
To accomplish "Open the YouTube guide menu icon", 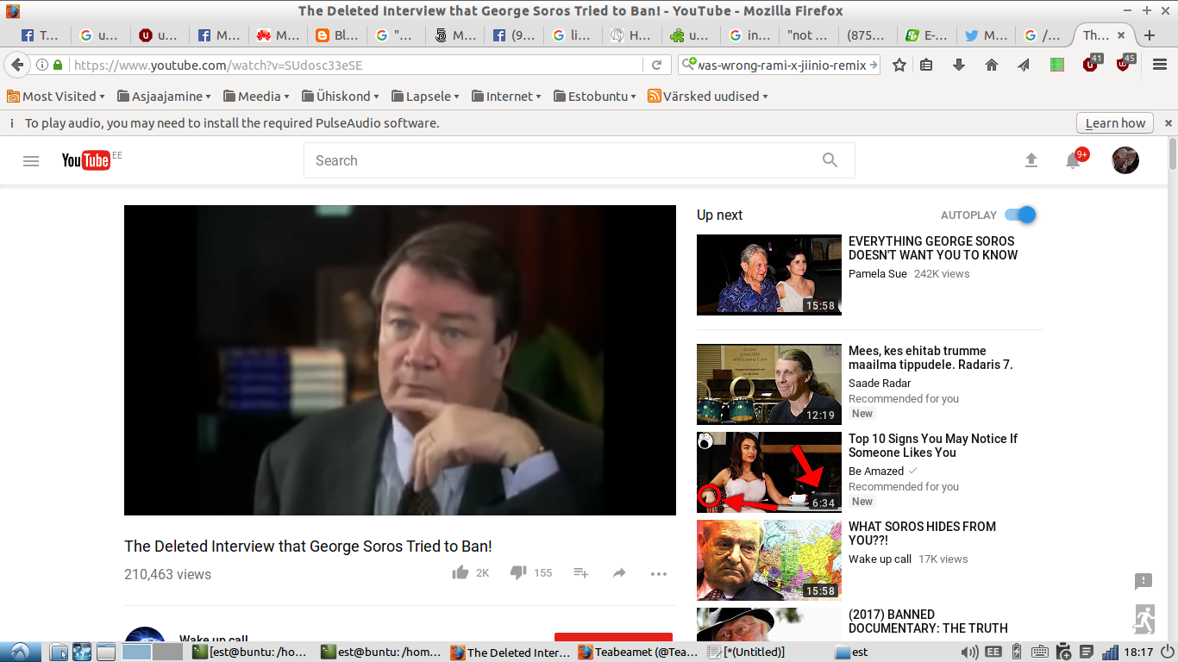I will pyautogui.click(x=31, y=160).
